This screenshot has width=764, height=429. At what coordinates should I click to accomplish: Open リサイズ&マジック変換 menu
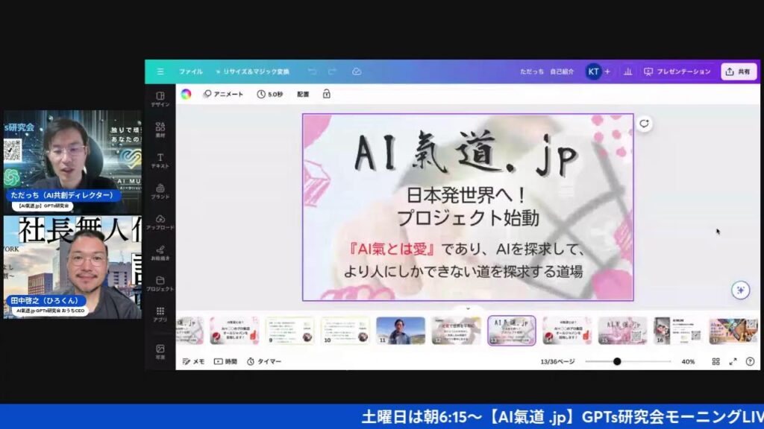point(251,71)
